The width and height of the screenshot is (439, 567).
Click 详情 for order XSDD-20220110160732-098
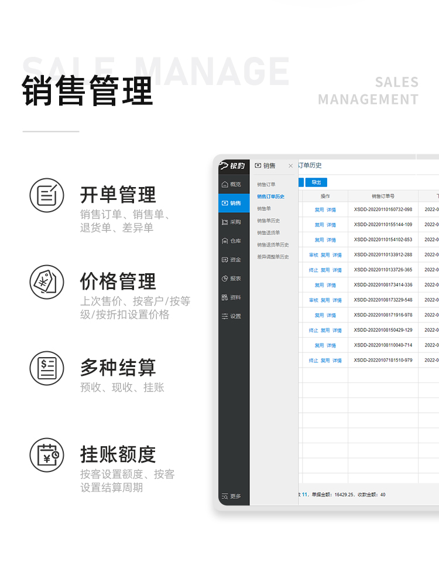(331, 210)
